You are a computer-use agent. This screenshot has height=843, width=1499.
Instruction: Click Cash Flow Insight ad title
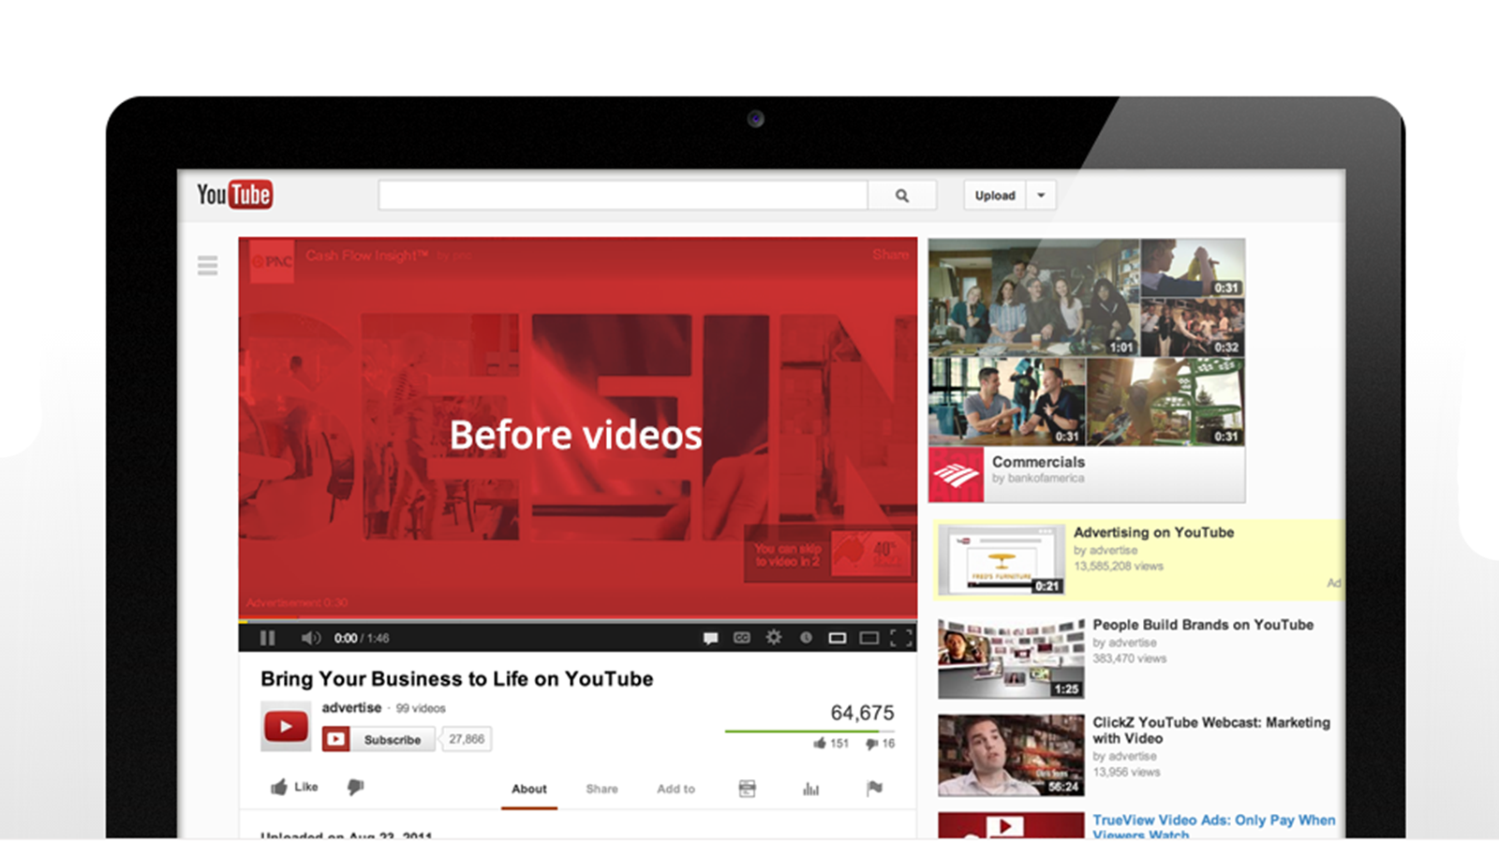[367, 255]
